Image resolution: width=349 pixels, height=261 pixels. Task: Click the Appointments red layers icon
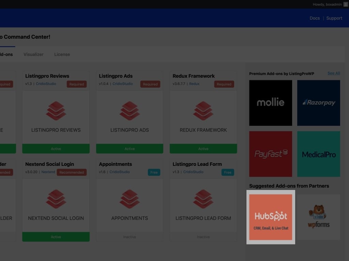(130, 199)
